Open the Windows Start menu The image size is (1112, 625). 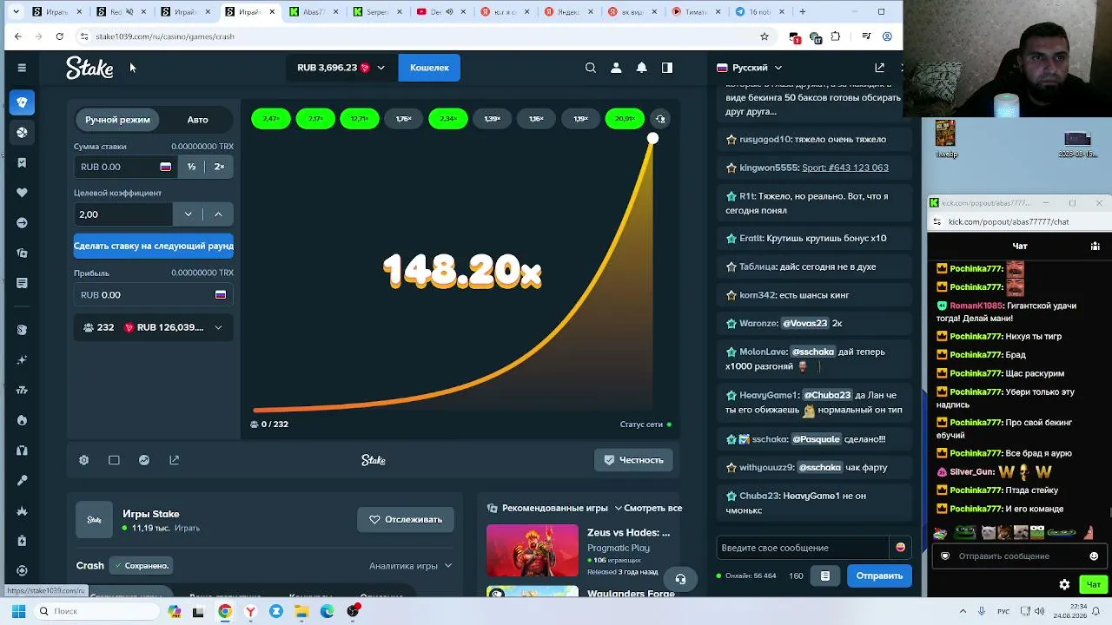[18, 612]
